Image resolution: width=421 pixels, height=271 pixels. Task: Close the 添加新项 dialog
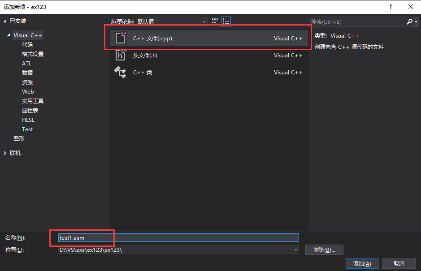pos(411,7)
